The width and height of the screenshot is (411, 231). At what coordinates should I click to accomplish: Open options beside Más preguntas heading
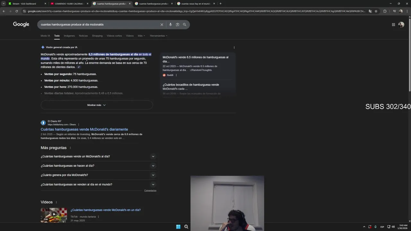pyautogui.click(x=70, y=148)
